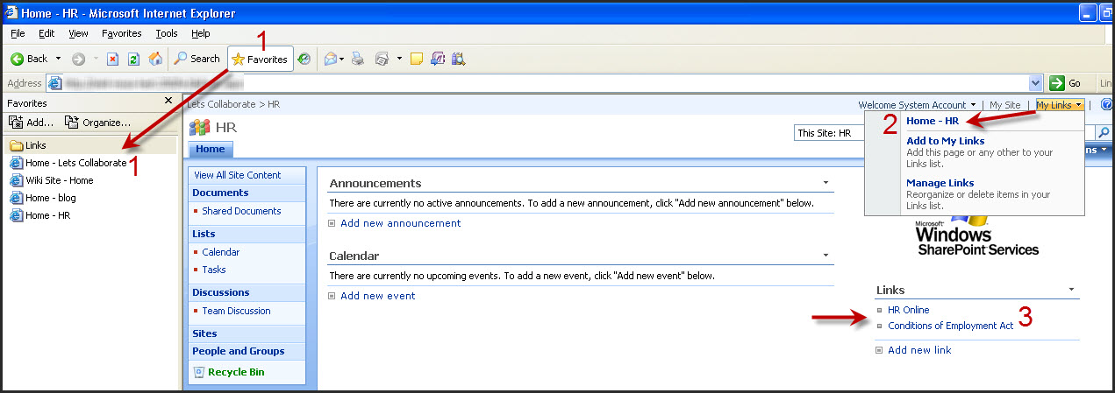Viewport: 1115px width, 393px height.
Task: Print the page using the printer icon
Action: (x=357, y=59)
